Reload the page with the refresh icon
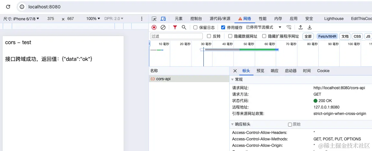Screen dimensions: 372x151 pos(8,7)
